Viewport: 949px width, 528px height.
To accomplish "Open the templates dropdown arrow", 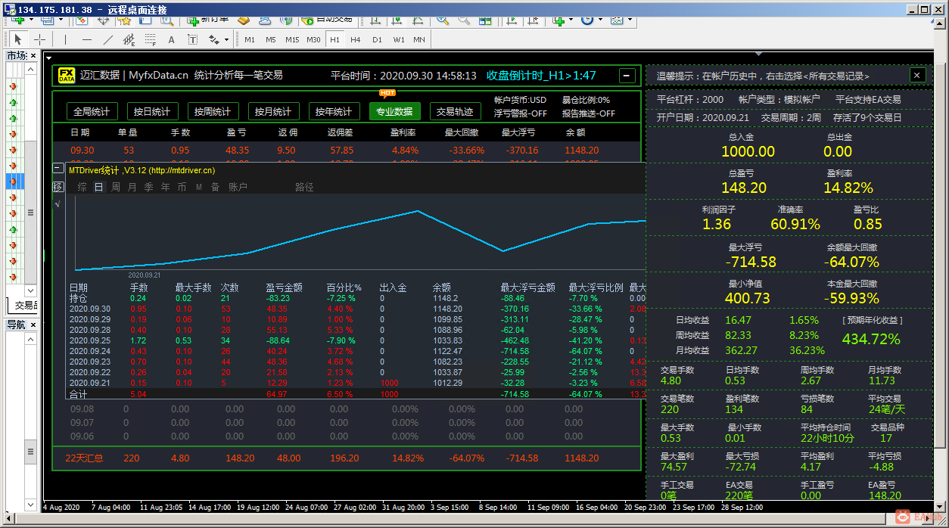I will click(x=630, y=20).
